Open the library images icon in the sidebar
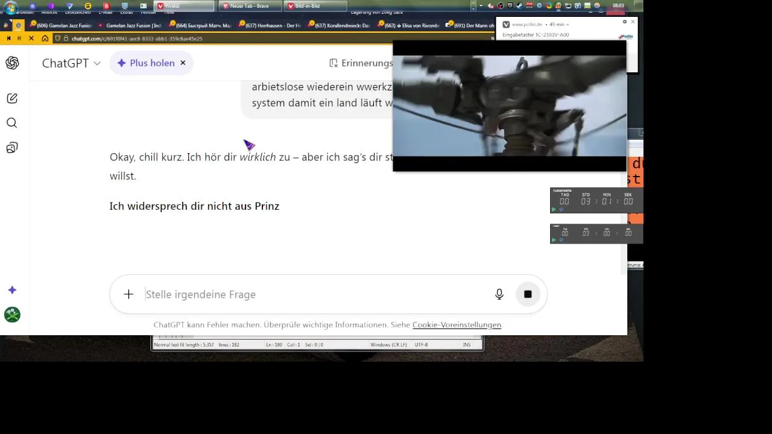The height and width of the screenshot is (434, 772). [x=12, y=148]
